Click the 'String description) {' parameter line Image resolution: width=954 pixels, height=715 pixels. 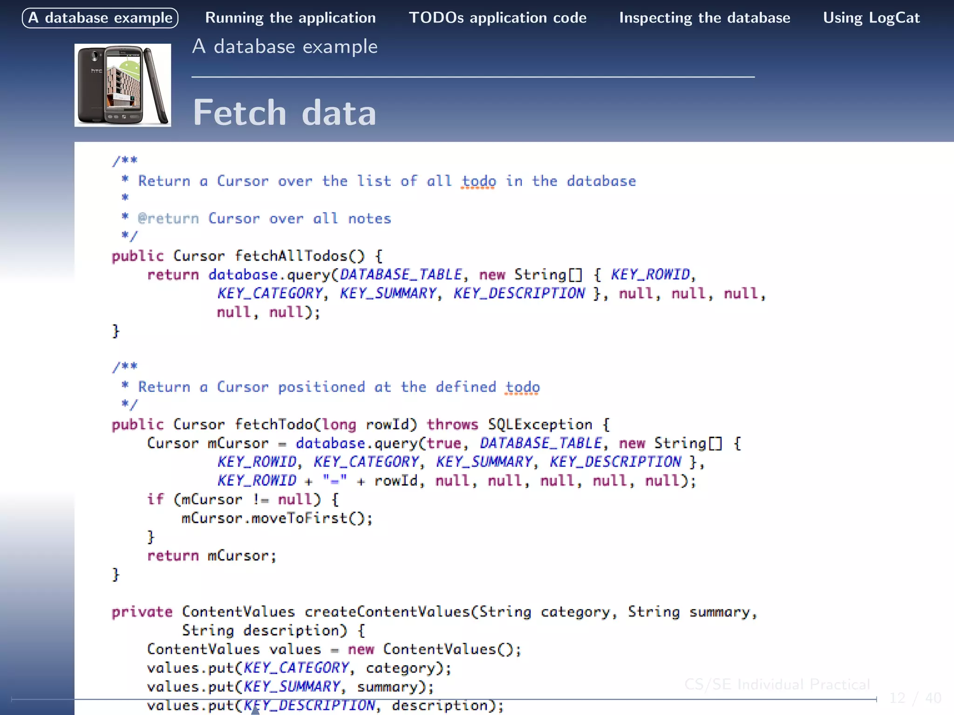(274, 630)
